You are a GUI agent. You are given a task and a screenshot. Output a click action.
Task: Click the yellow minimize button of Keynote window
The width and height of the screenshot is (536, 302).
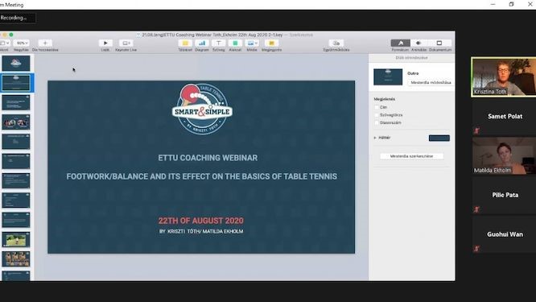click(x=5, y=35)
